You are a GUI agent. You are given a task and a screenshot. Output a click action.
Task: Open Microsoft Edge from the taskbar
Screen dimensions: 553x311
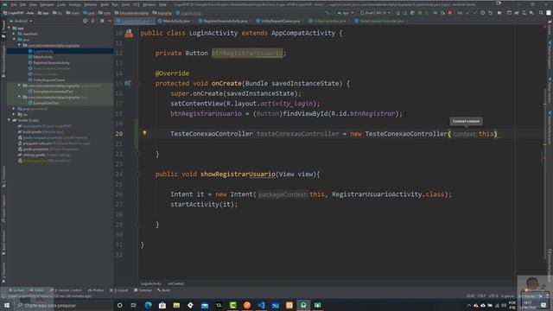(148, 305)
